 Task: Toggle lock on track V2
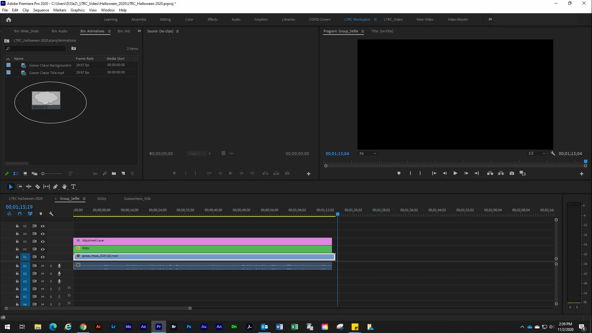[17, 249]
